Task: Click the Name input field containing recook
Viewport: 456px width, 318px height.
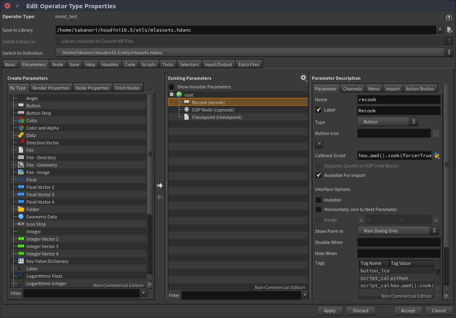Action: click(x=399, y=100)
